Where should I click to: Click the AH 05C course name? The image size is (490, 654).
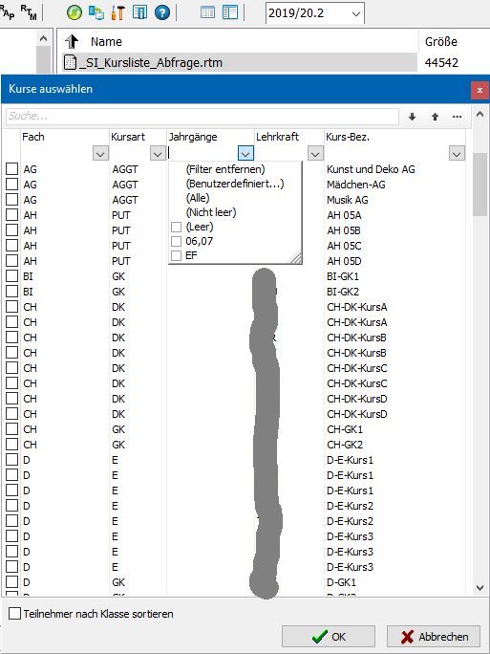(344, 246)
